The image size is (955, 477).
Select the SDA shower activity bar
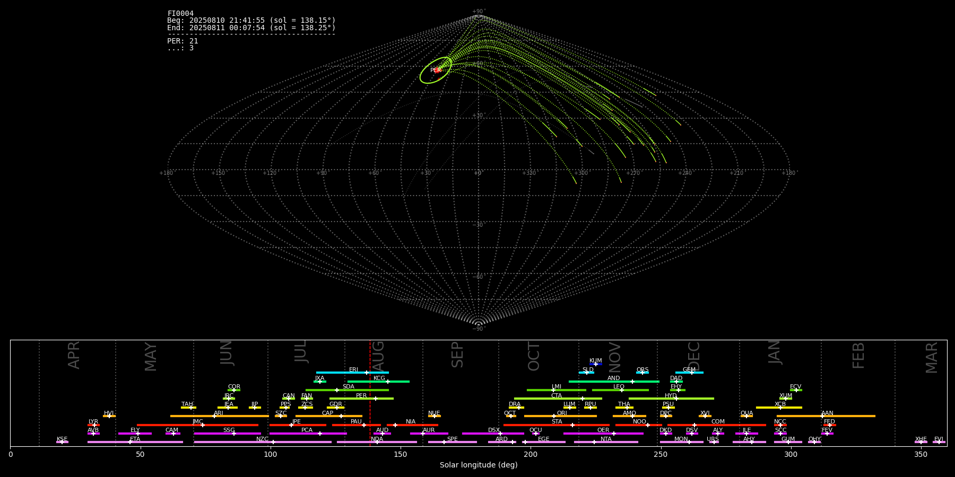347,390
